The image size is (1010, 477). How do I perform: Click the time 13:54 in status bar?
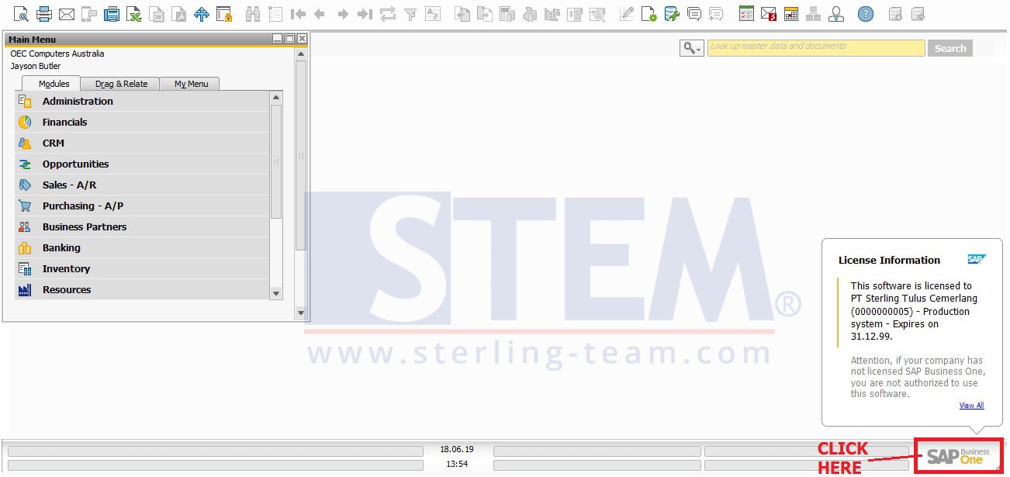(x=457, y=465)
